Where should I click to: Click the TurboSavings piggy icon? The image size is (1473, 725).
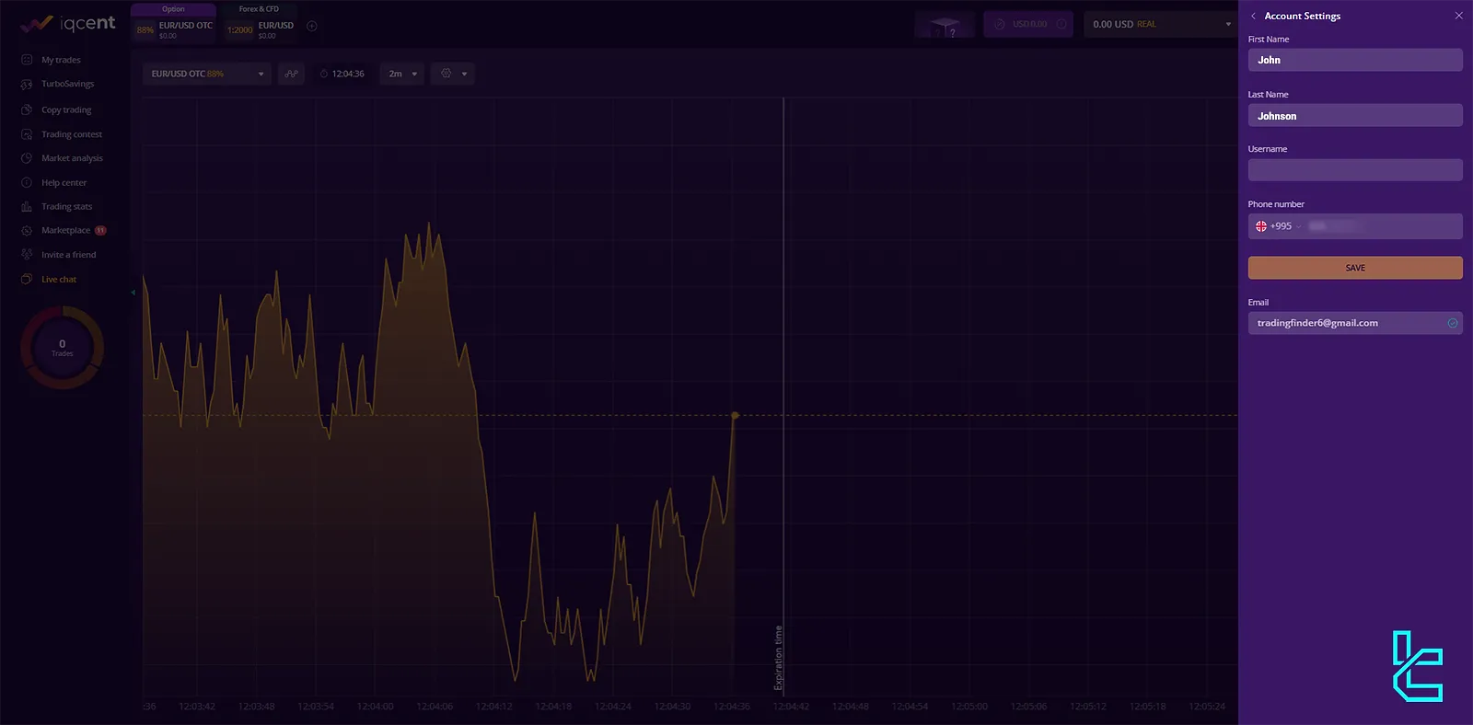click(x=27, y=84)
